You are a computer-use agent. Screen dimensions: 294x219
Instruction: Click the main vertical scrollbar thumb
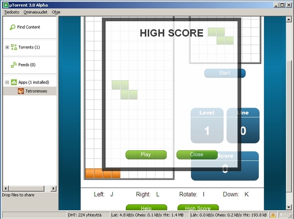click(x=289, y=126)
